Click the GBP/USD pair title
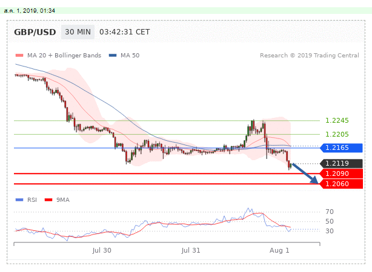The height and width of the screenshot is (272, 372). (x=35, y=32)
